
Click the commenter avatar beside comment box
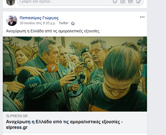11,2
